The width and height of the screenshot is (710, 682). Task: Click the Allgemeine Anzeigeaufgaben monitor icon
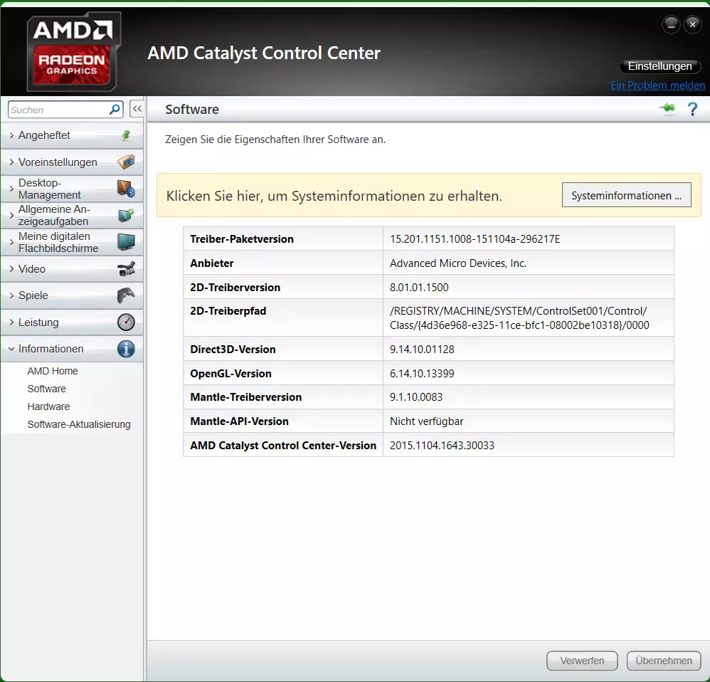click(126, 215)
